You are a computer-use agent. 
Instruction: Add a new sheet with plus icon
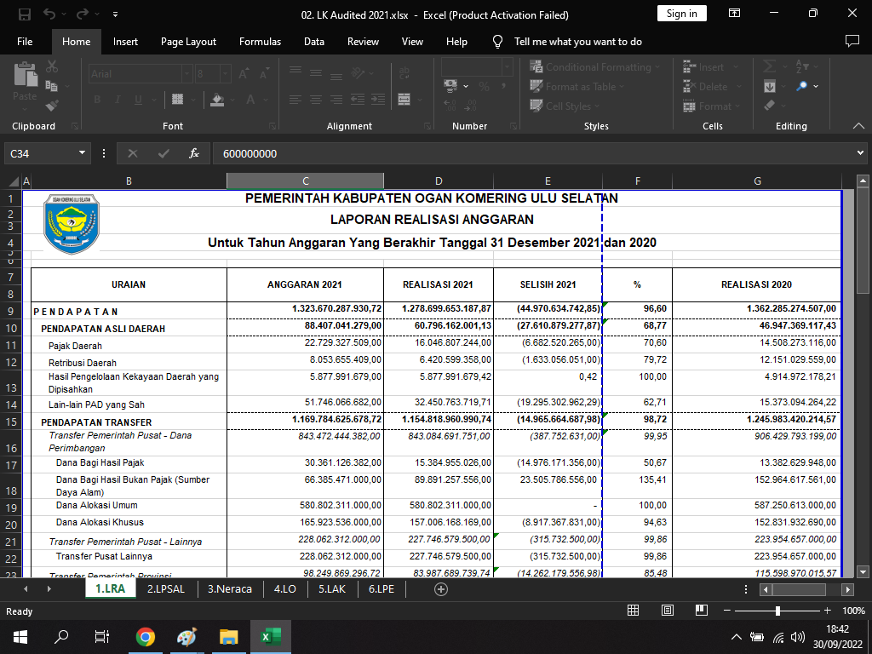tap(440, 588)
